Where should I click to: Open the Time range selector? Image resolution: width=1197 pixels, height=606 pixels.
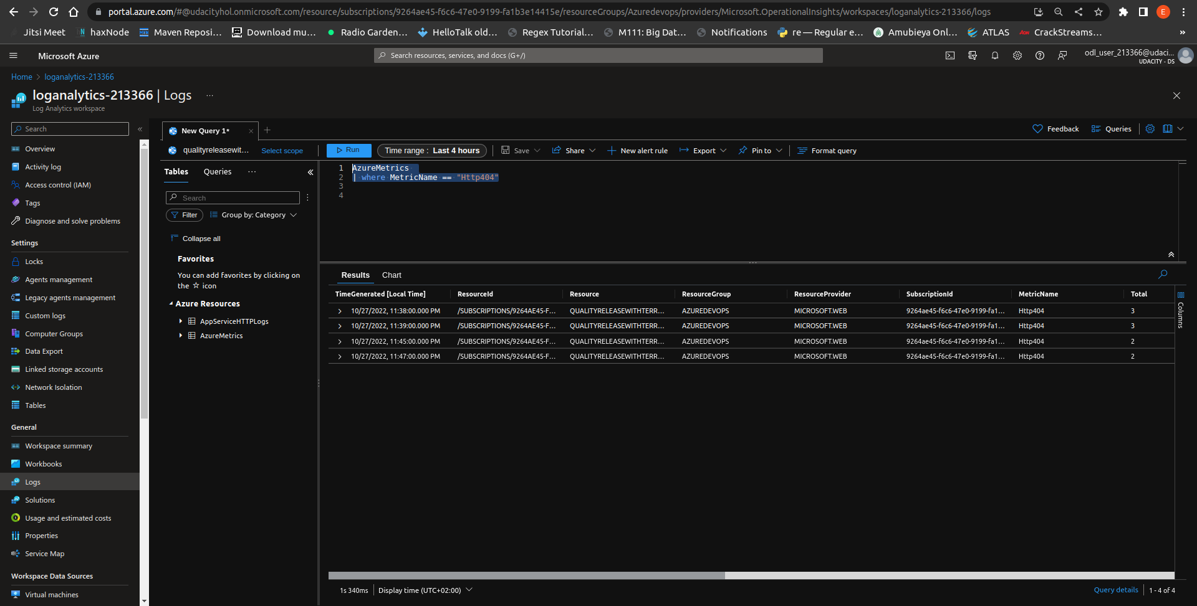tap(432, 151)
